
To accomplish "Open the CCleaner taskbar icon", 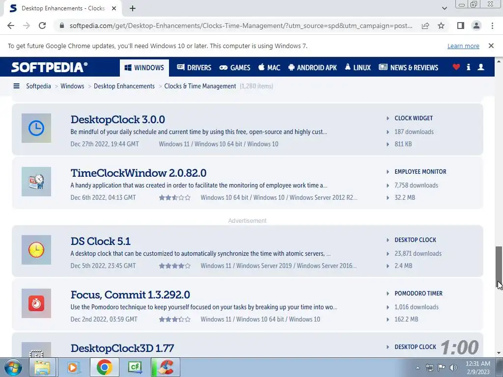I will tap(166, 367).
